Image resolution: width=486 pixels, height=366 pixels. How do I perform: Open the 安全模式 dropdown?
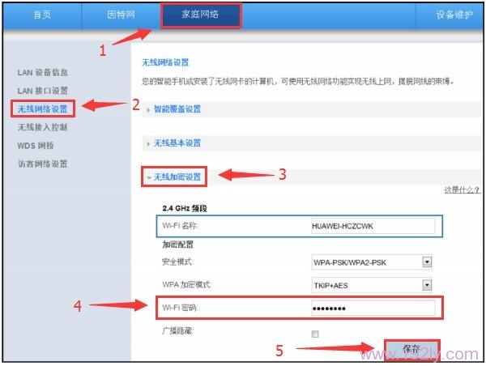372,262
